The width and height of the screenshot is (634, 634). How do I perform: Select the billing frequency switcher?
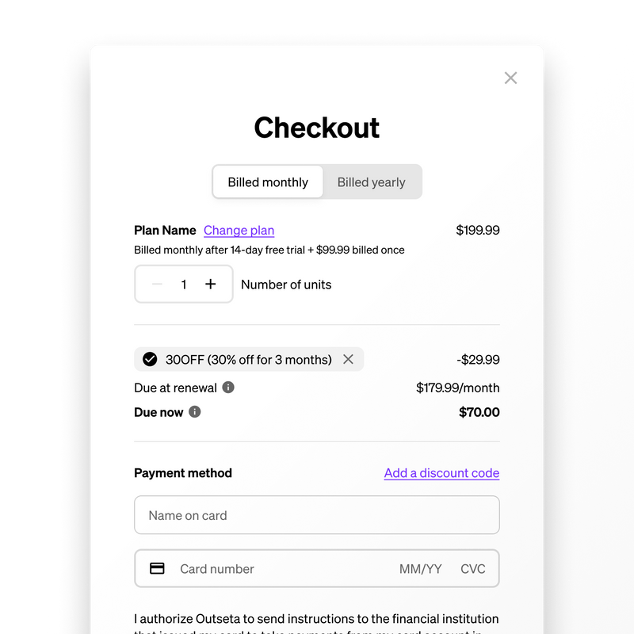[x=317, y=181]
